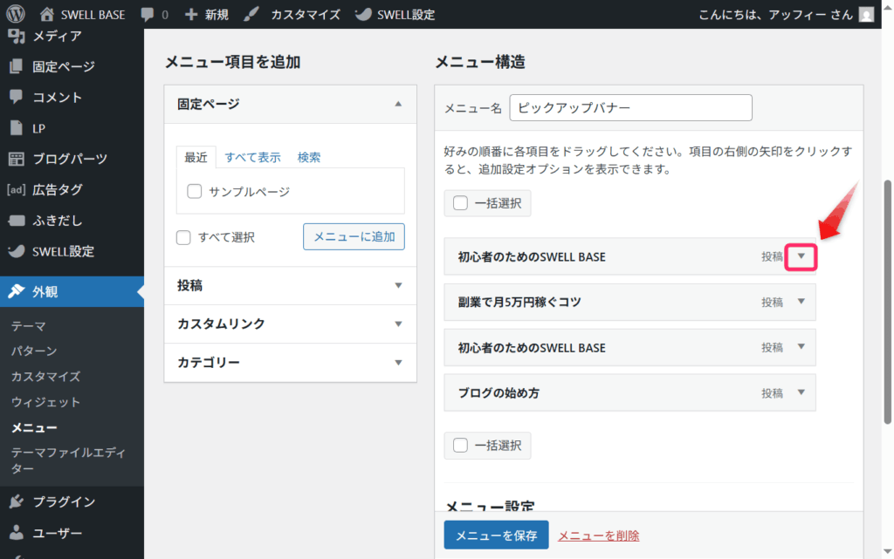The image size is (894, 559).
Task: Switch to the 検索 tab
Action: click(x=309, y=157)
